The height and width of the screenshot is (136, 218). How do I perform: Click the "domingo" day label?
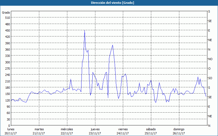click(179, 129)
